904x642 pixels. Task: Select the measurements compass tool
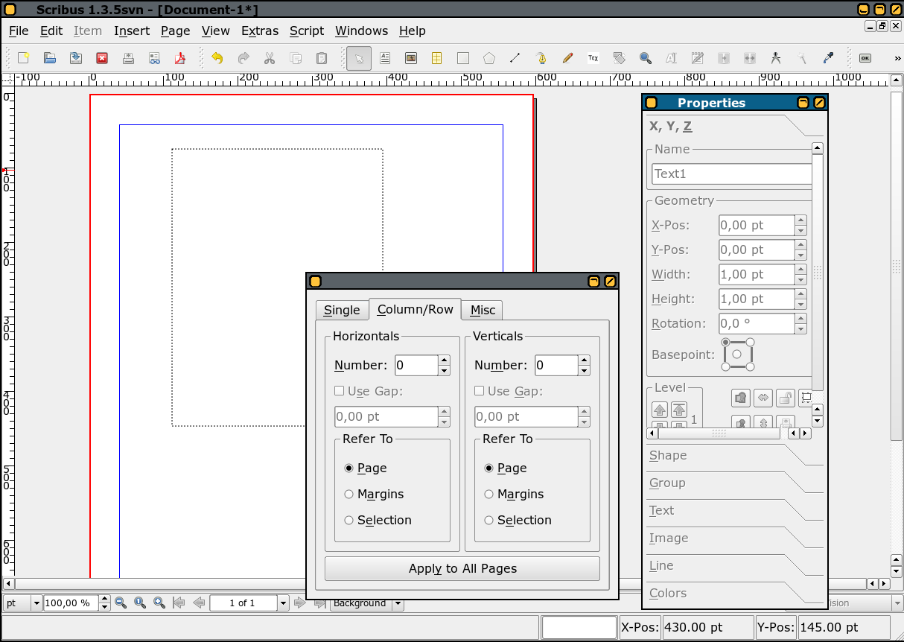pos(776,58)
